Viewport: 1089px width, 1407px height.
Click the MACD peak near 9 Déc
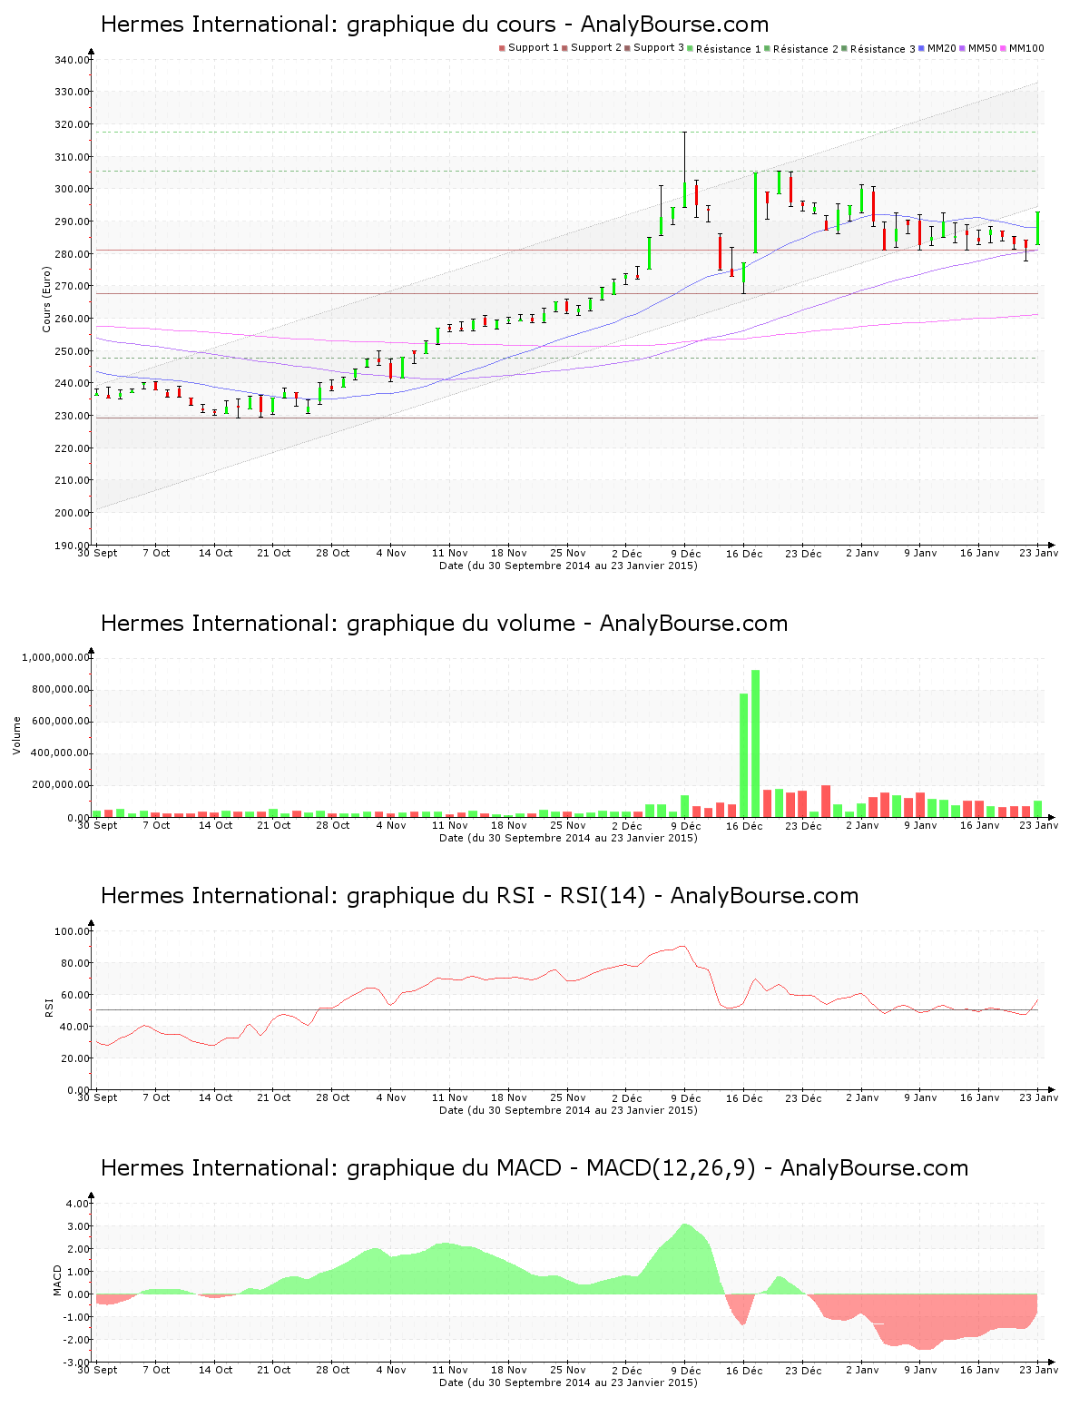pos(686,1225)
